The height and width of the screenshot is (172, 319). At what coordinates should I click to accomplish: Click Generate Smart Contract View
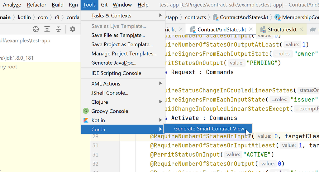(x=208, y=129)
